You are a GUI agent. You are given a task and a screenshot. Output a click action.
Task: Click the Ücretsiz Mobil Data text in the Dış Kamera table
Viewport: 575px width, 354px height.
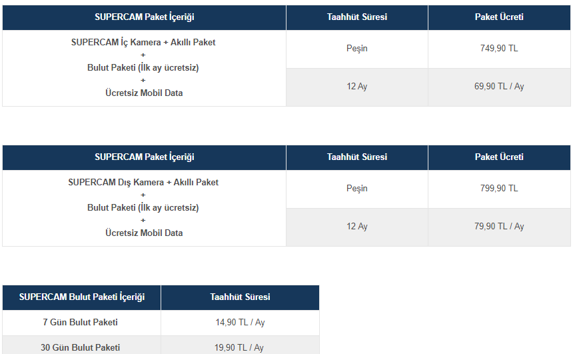click(144, 233)
